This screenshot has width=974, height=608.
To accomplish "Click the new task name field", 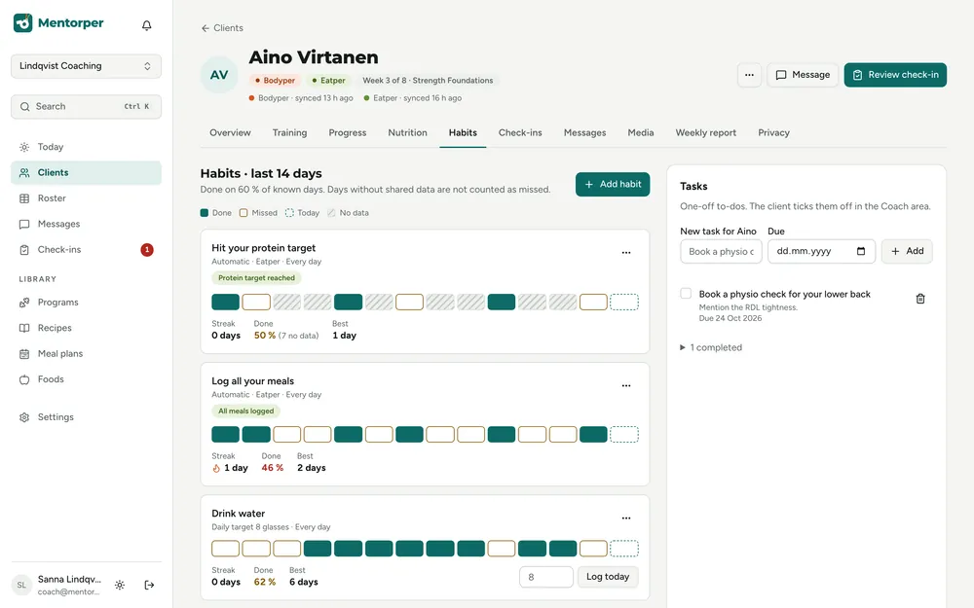I will [x=721, y=251].
